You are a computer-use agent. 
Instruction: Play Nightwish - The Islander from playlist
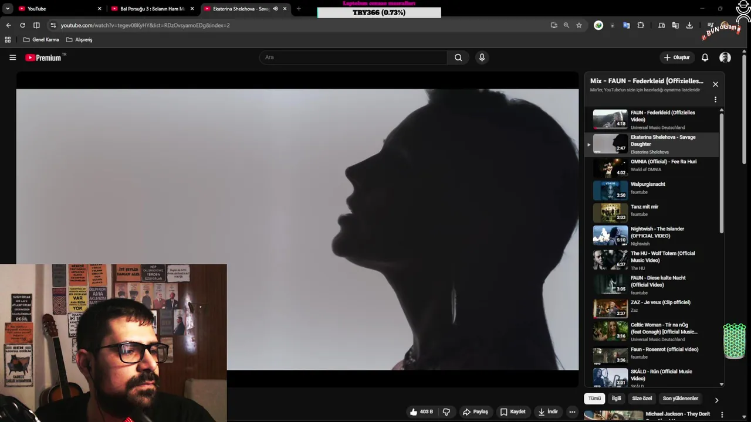(651, 236)
